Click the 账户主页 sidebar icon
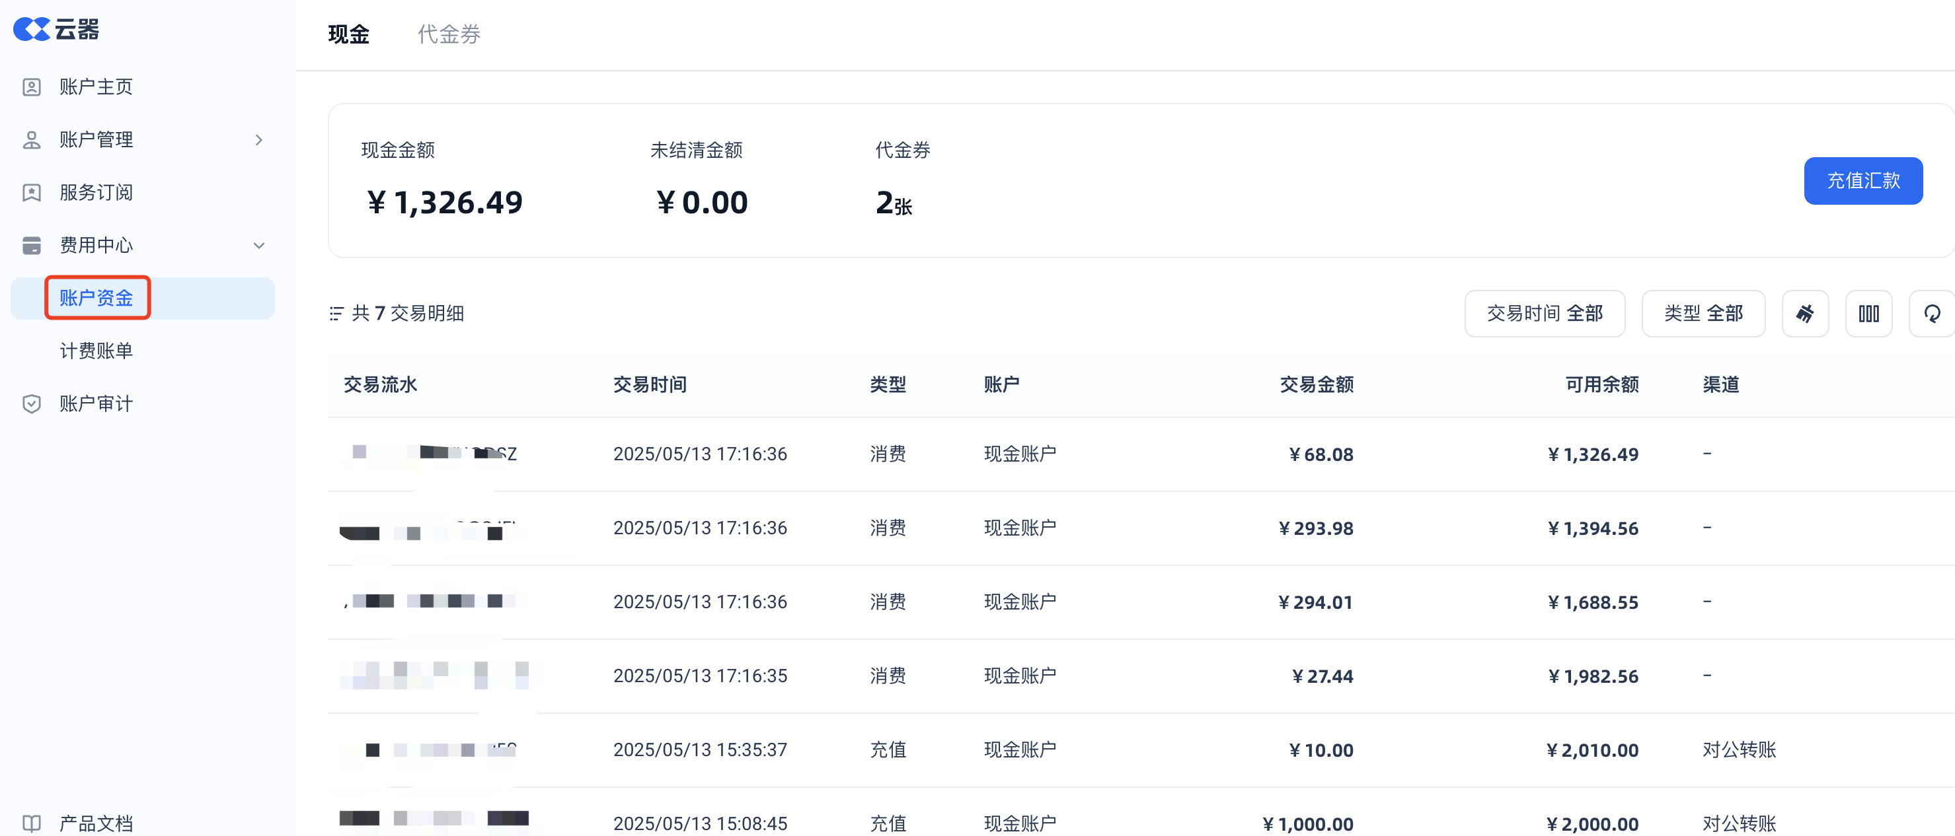The height and width of the screenshot is (836, 1955). tap(31, 87)
